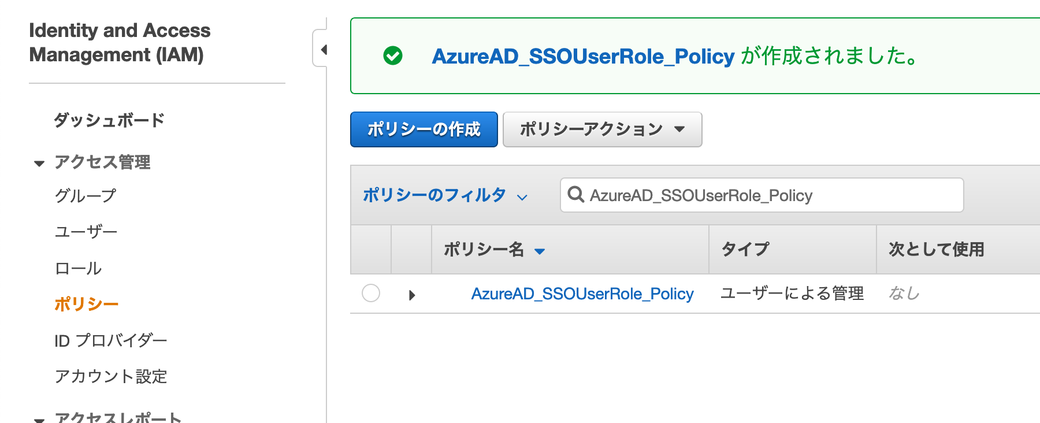Screen dimensions: 1040x423
Task: Sort by ポリシー名 column arrow
Action: tap(540, 251)
